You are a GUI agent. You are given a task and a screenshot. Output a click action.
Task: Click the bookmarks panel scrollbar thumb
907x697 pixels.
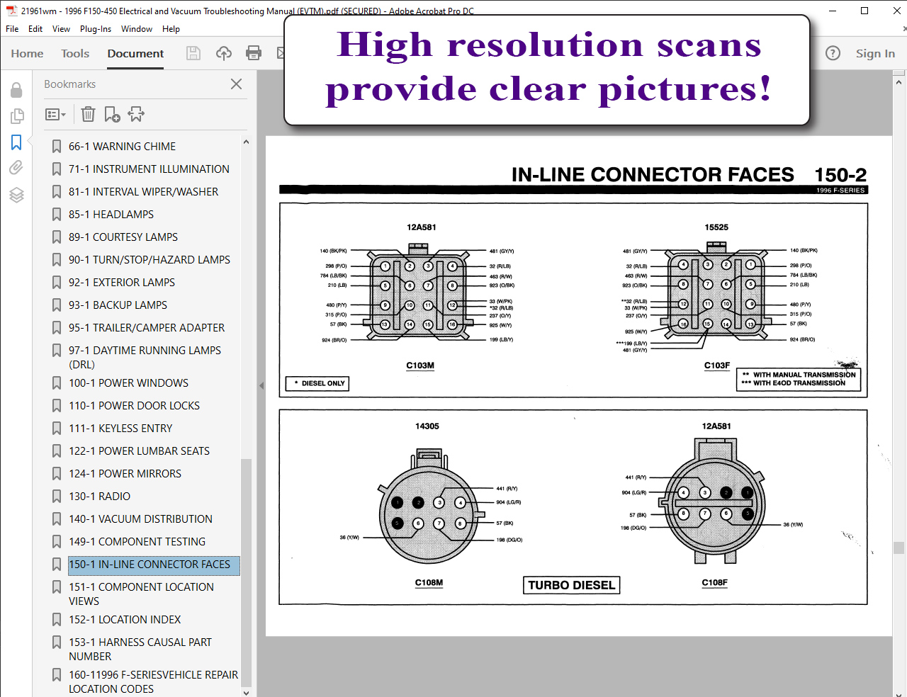point(246,572)
